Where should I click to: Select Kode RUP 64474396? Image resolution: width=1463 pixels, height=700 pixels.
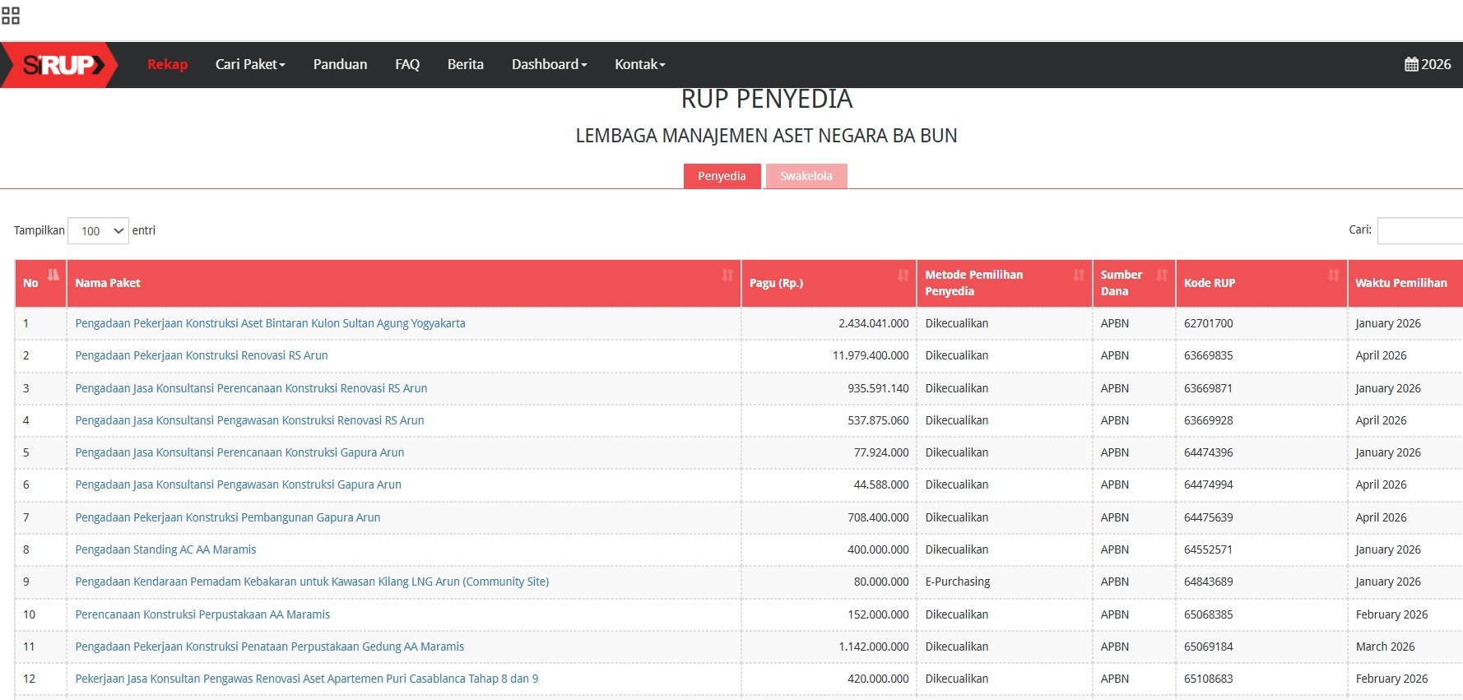coord(1208,452)
